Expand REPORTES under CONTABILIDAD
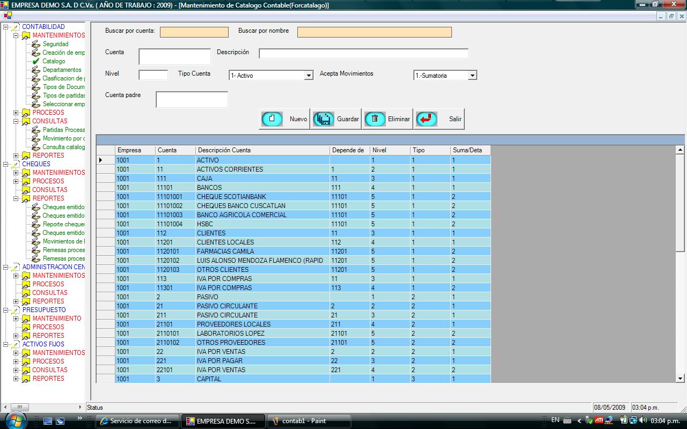This screenshot has height=429, width=687. click(x=16, y=156)
